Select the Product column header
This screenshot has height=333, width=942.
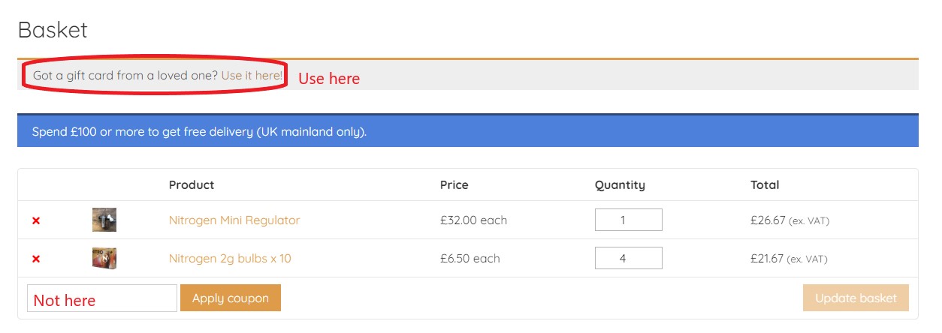192,184
